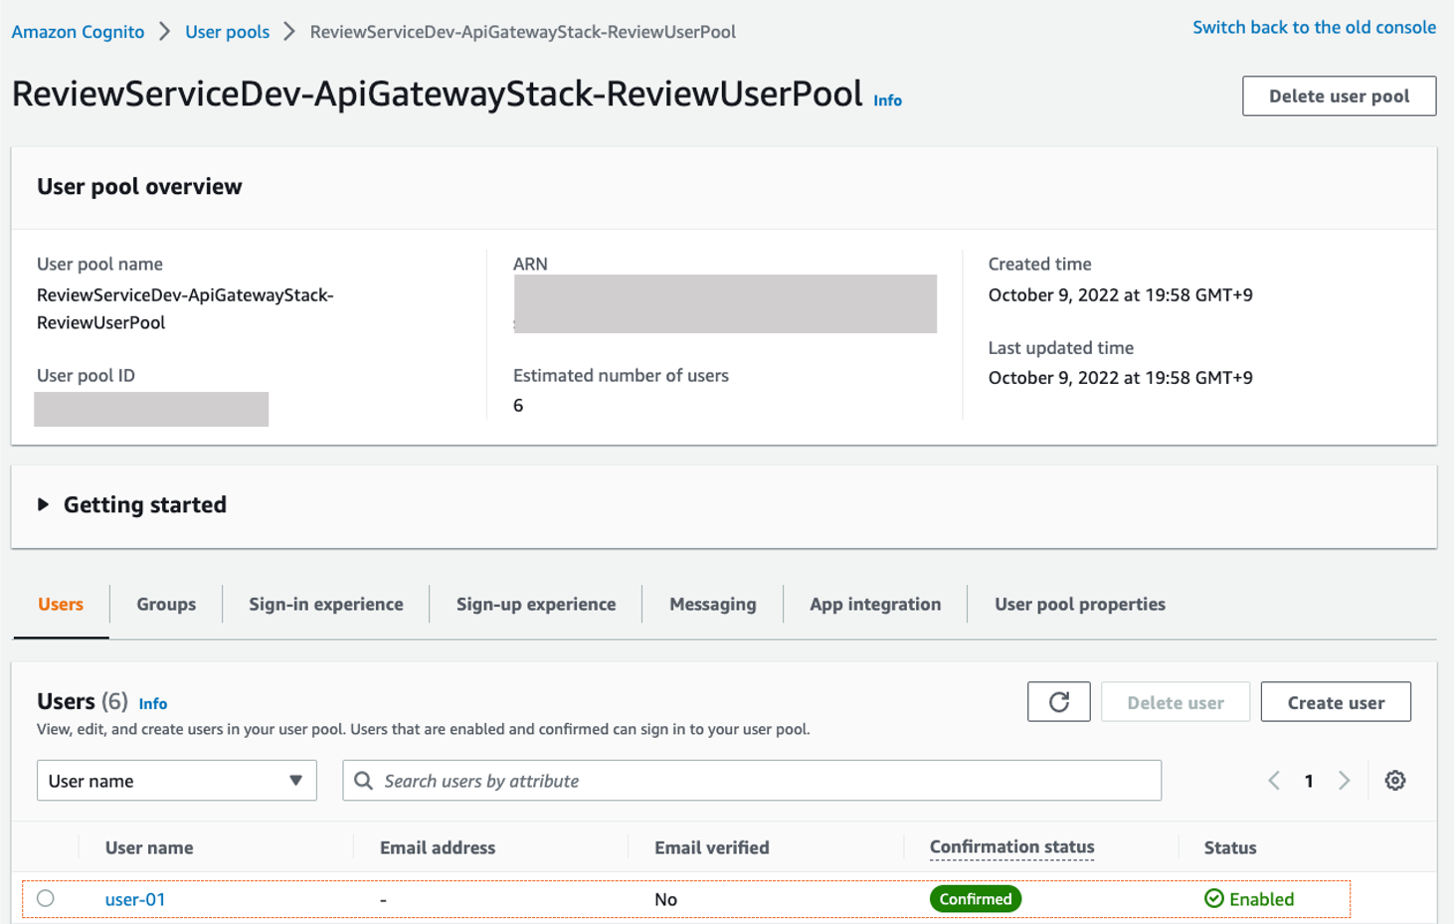Viewport: 1454px width, 924px height.
Task: Switch to the Messaging tab
Action: (713, 604)
